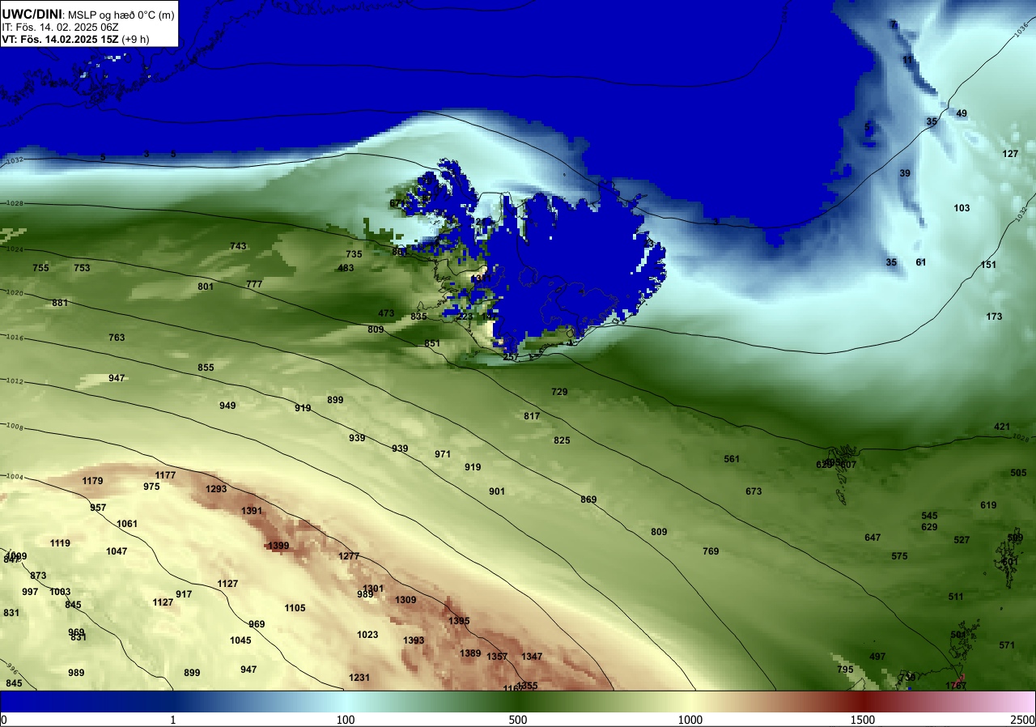This screenshot has width=1036, height=727.
Task: Click the map value '619'
Action: tap(988, 505)
